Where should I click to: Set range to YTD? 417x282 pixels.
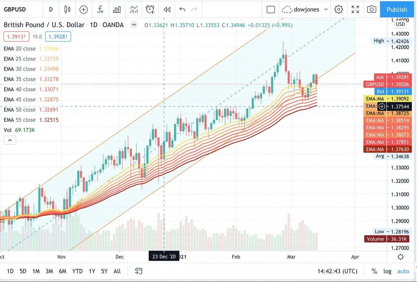pyautogui.click(x=77, y=271)
